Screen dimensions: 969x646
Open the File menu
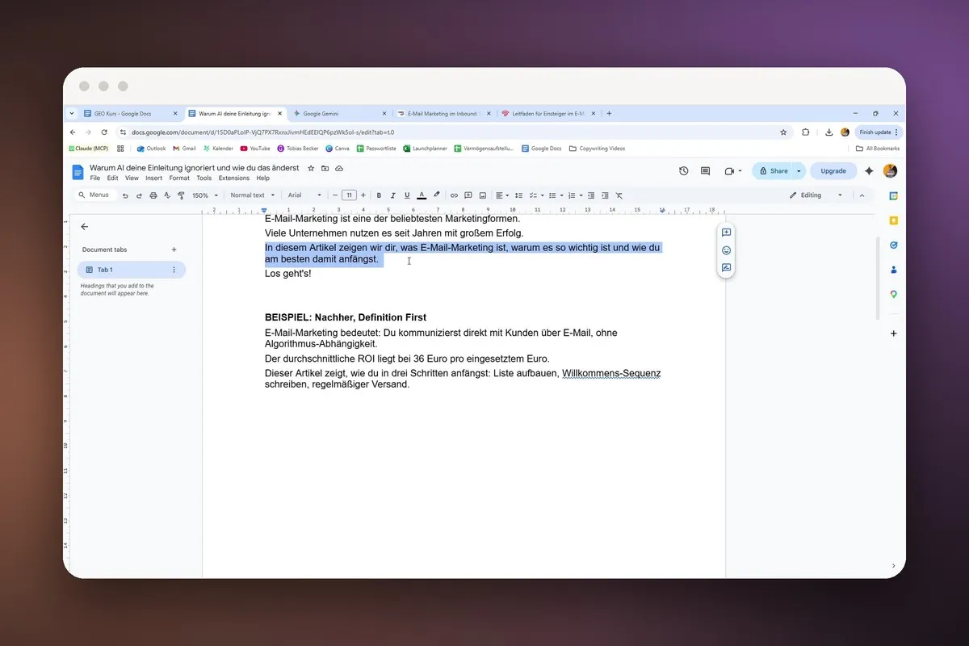click(95, 178)
